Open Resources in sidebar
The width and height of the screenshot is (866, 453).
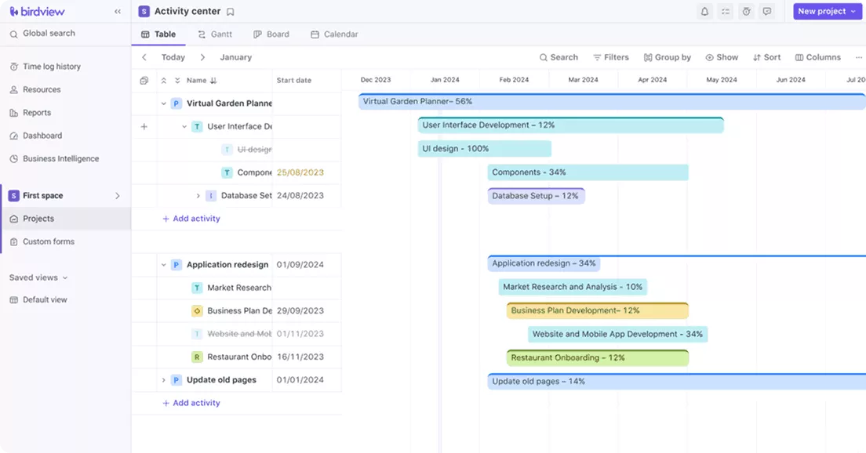coord(35,89)
